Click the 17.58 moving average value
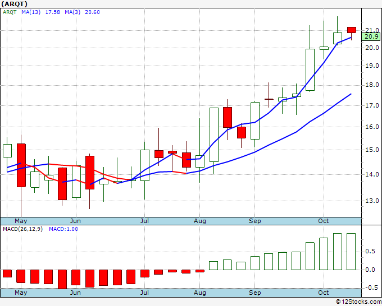 click(53, 12)
